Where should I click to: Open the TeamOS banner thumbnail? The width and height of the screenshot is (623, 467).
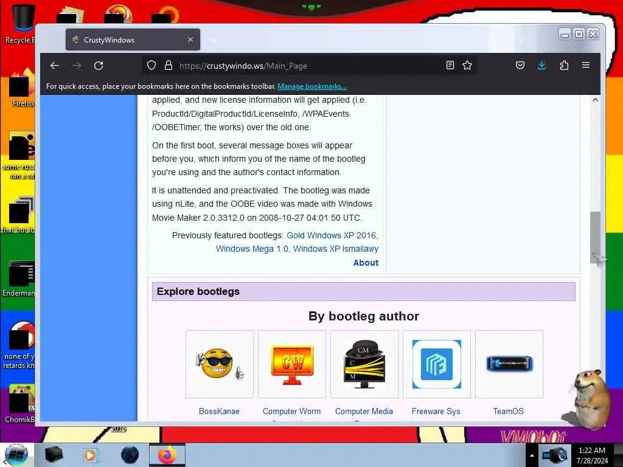pos(509,364)
